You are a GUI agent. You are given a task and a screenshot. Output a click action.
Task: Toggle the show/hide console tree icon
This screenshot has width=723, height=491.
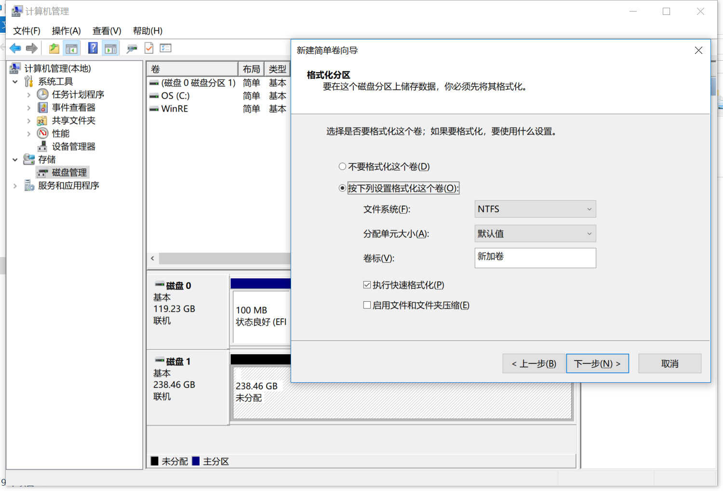(71, 48)
